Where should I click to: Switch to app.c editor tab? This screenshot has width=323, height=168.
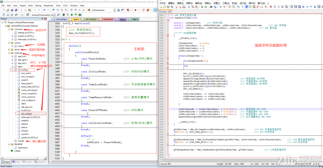point(134,19)
